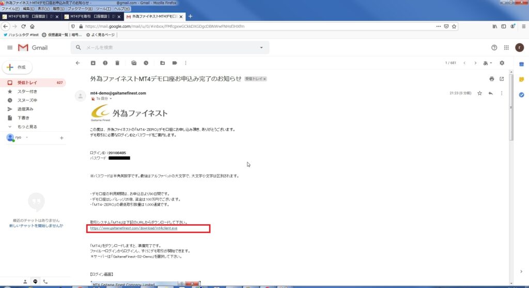Click in the Gmail mail search field

pos(170,47)
